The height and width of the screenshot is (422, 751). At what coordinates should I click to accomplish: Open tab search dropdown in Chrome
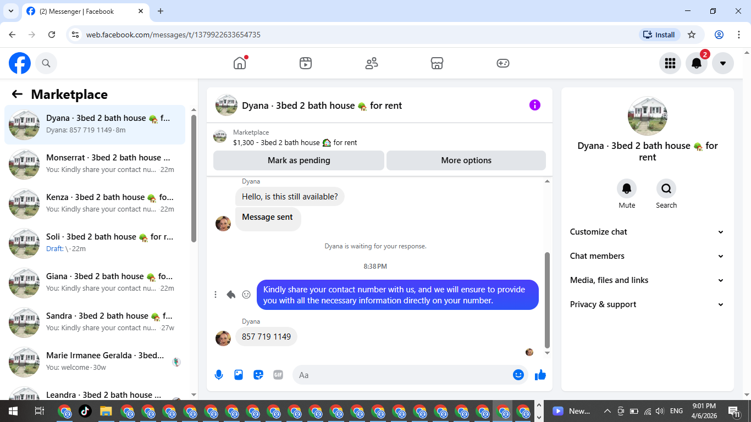[x=10, y=11]
